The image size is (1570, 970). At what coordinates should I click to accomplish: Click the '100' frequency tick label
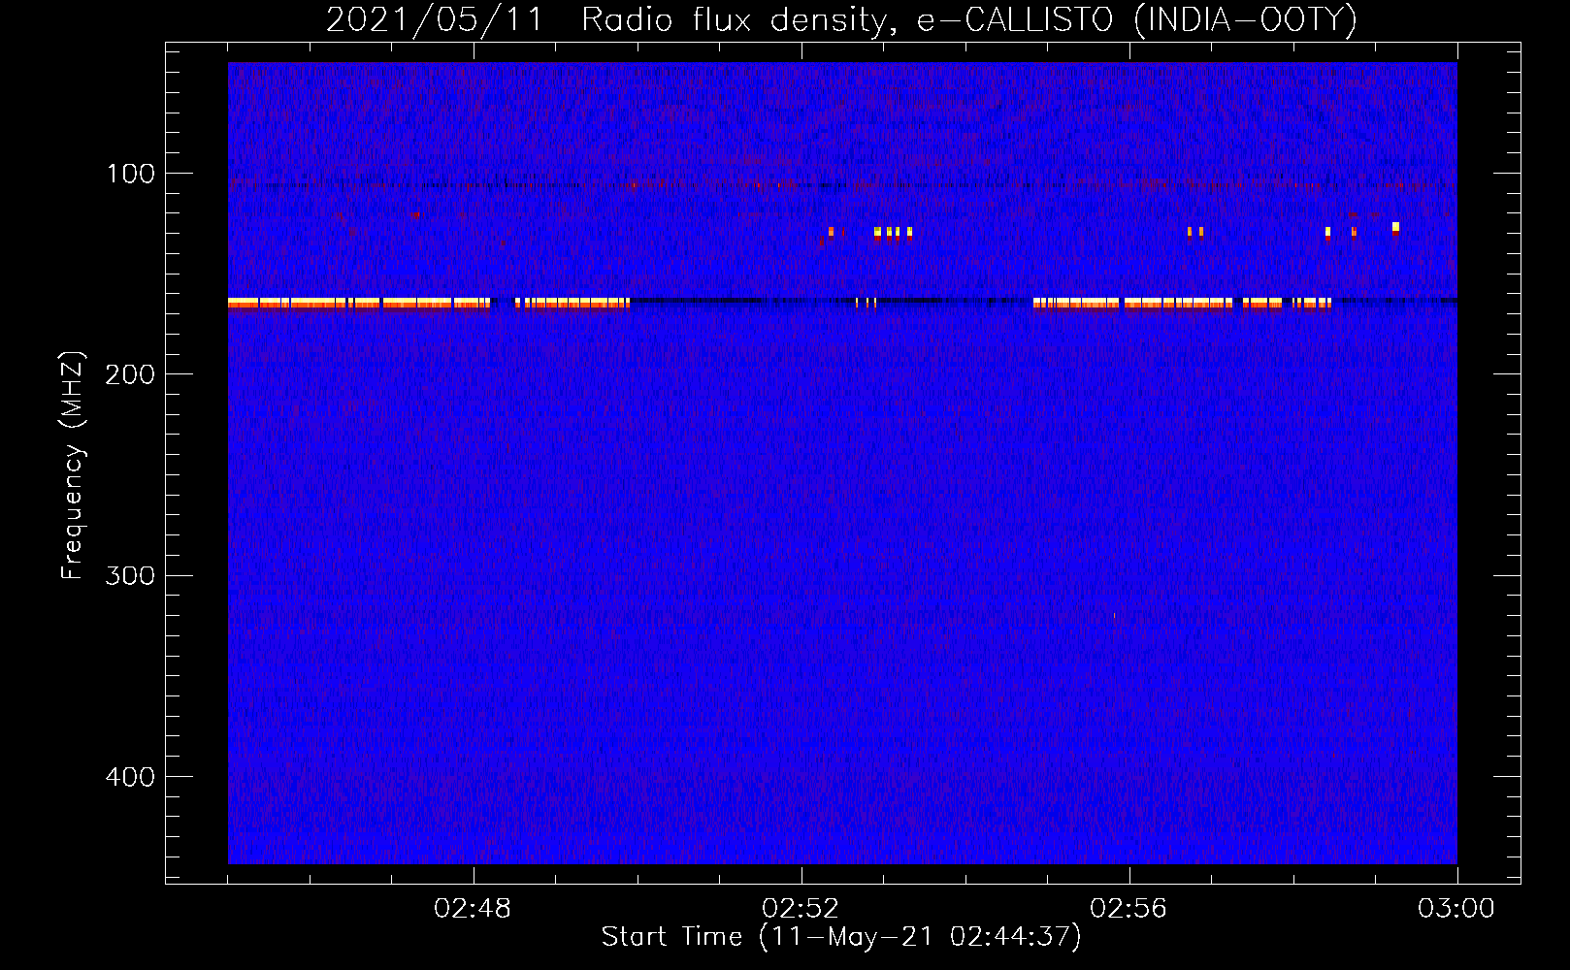point(131,174)
